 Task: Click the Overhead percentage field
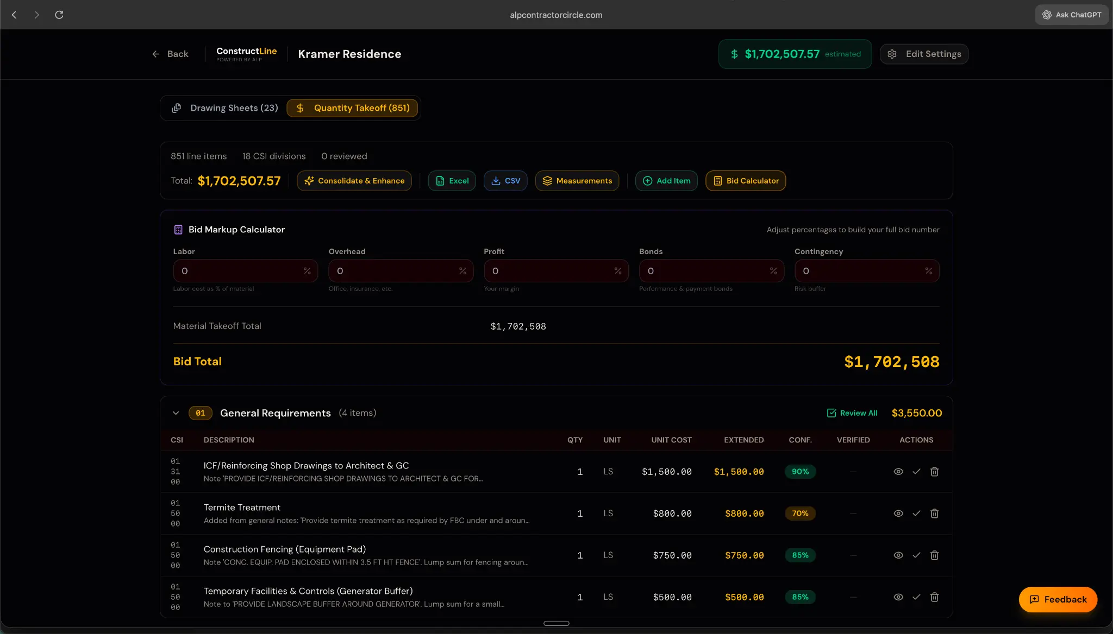tap(401, 271)
